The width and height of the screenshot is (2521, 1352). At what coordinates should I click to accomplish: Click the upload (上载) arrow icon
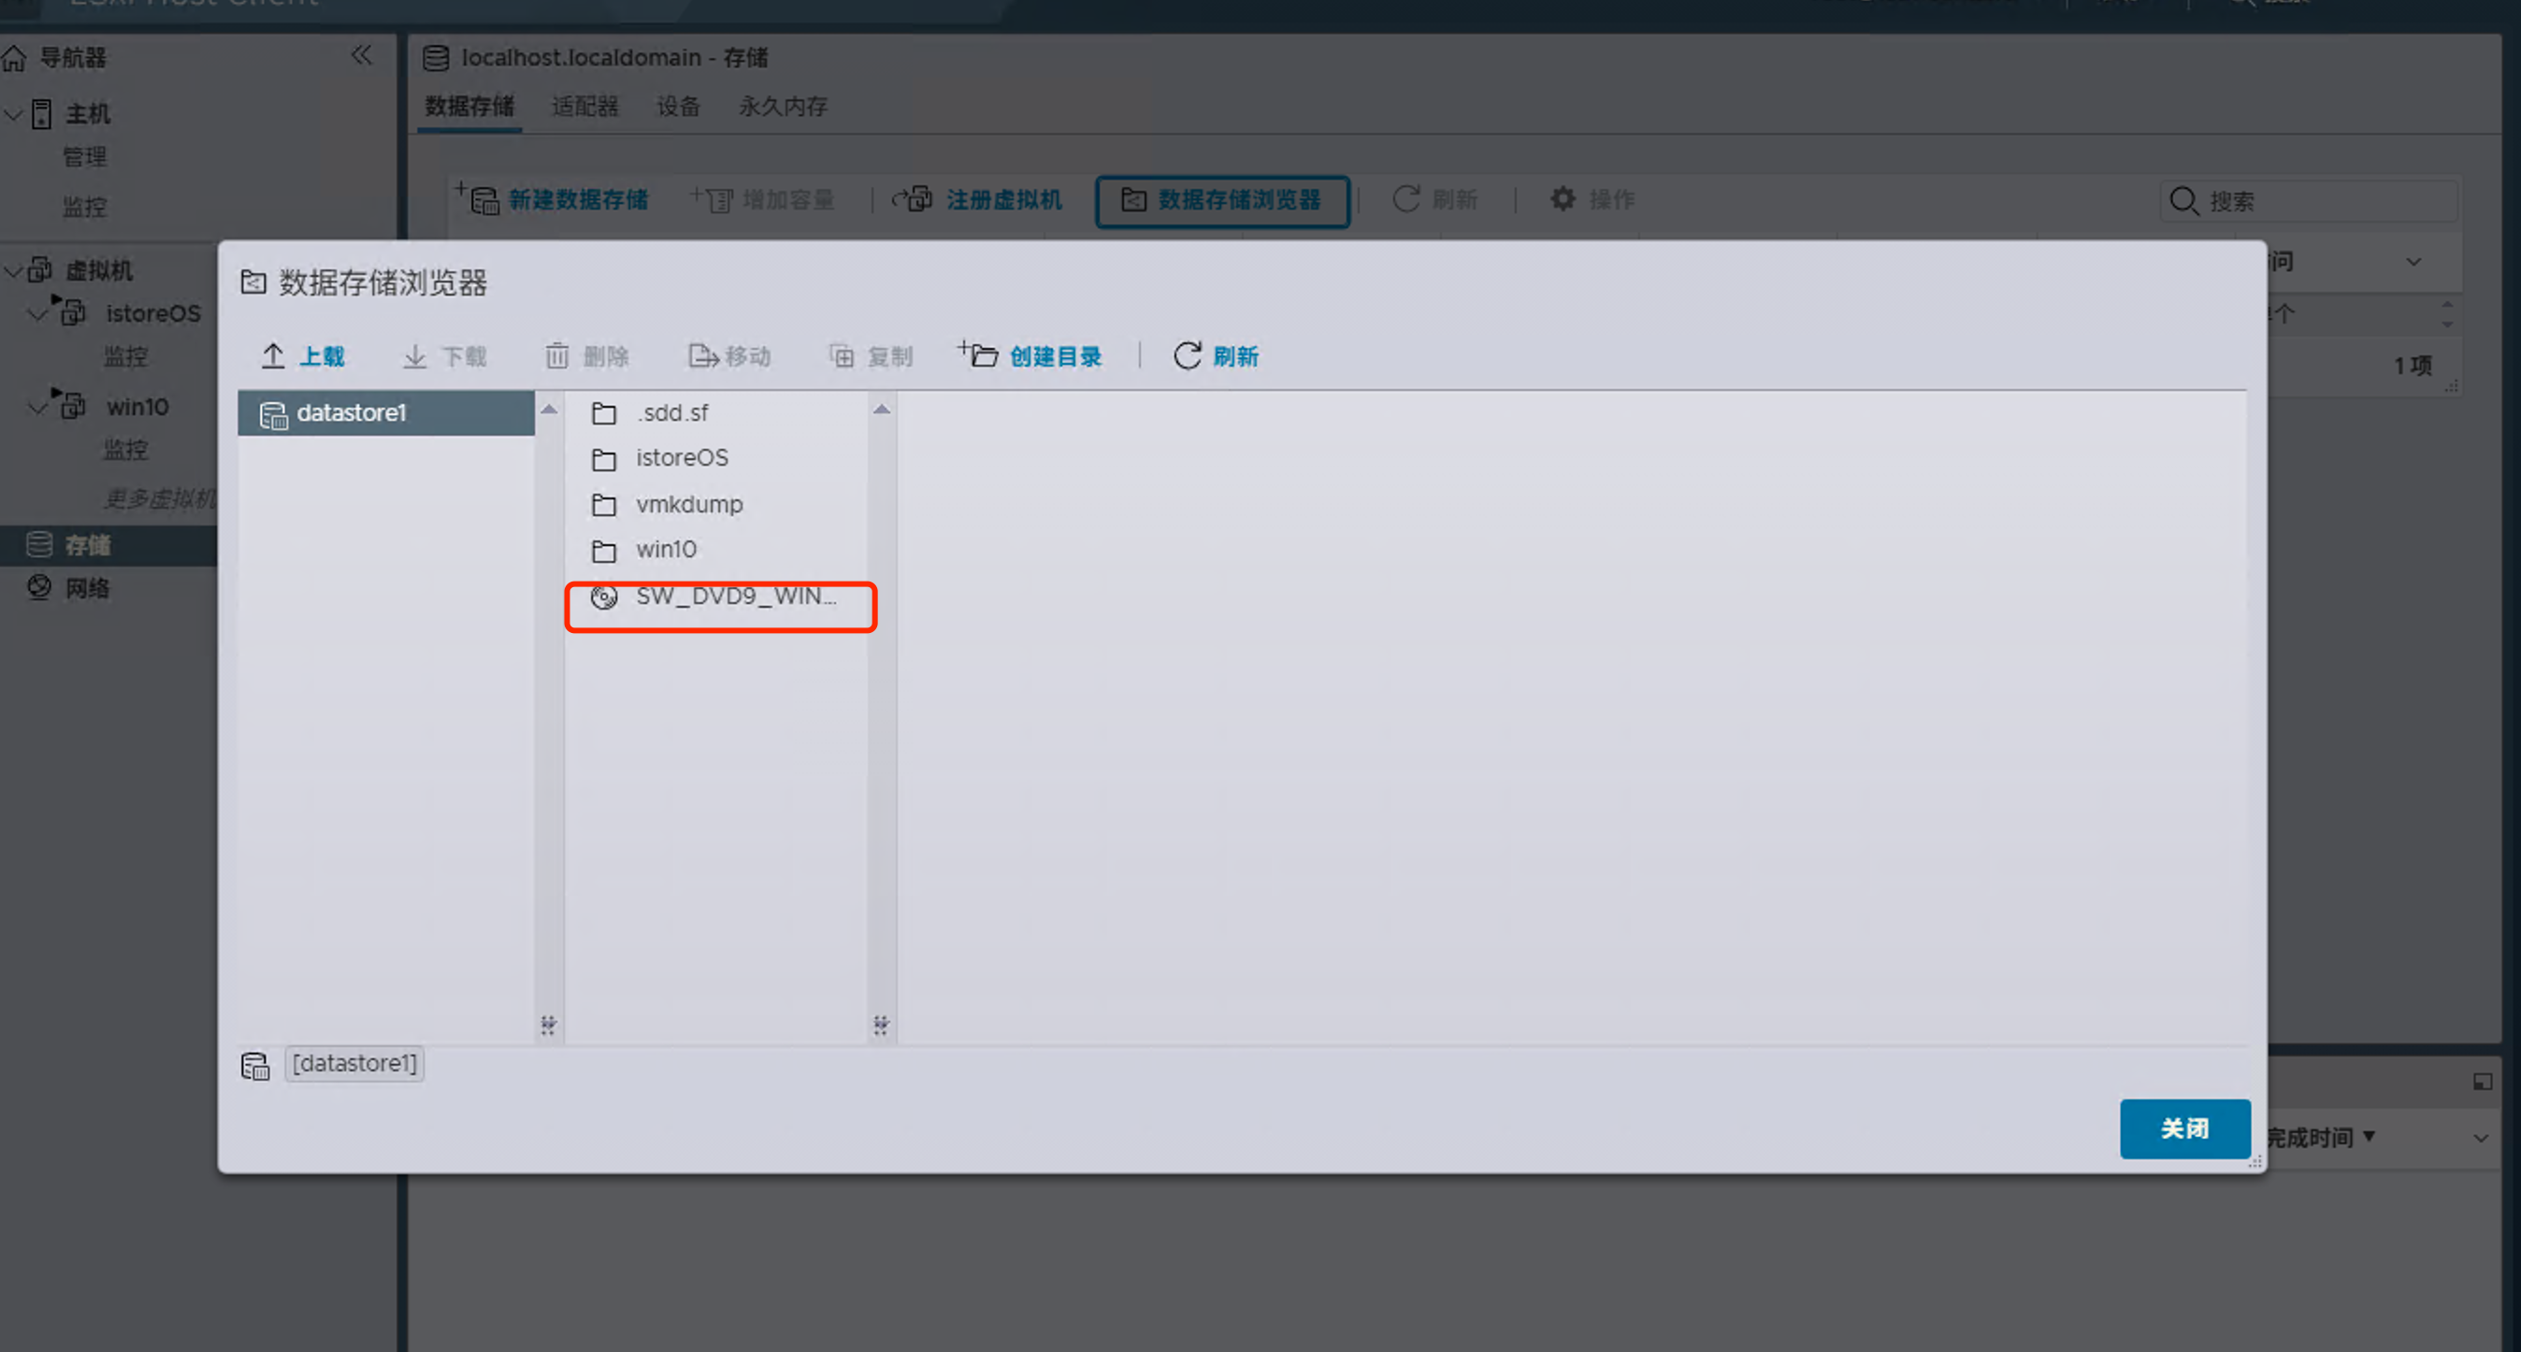click(273, 356)
